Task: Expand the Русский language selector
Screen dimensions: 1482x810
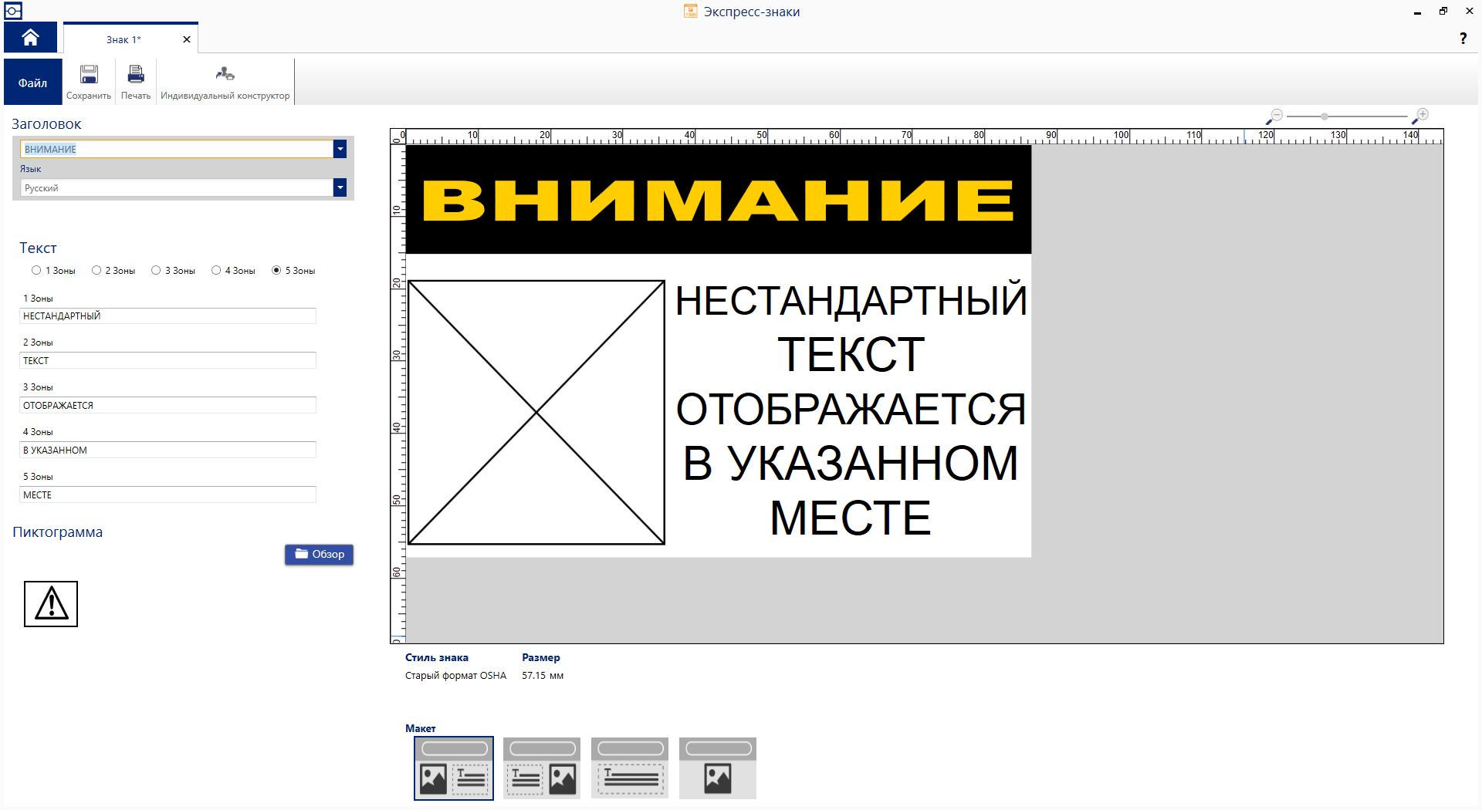Action: click(340, 187)
